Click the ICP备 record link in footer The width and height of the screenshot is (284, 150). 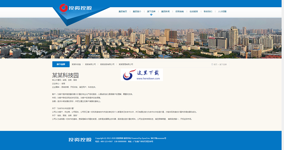[x=158, y=138]
